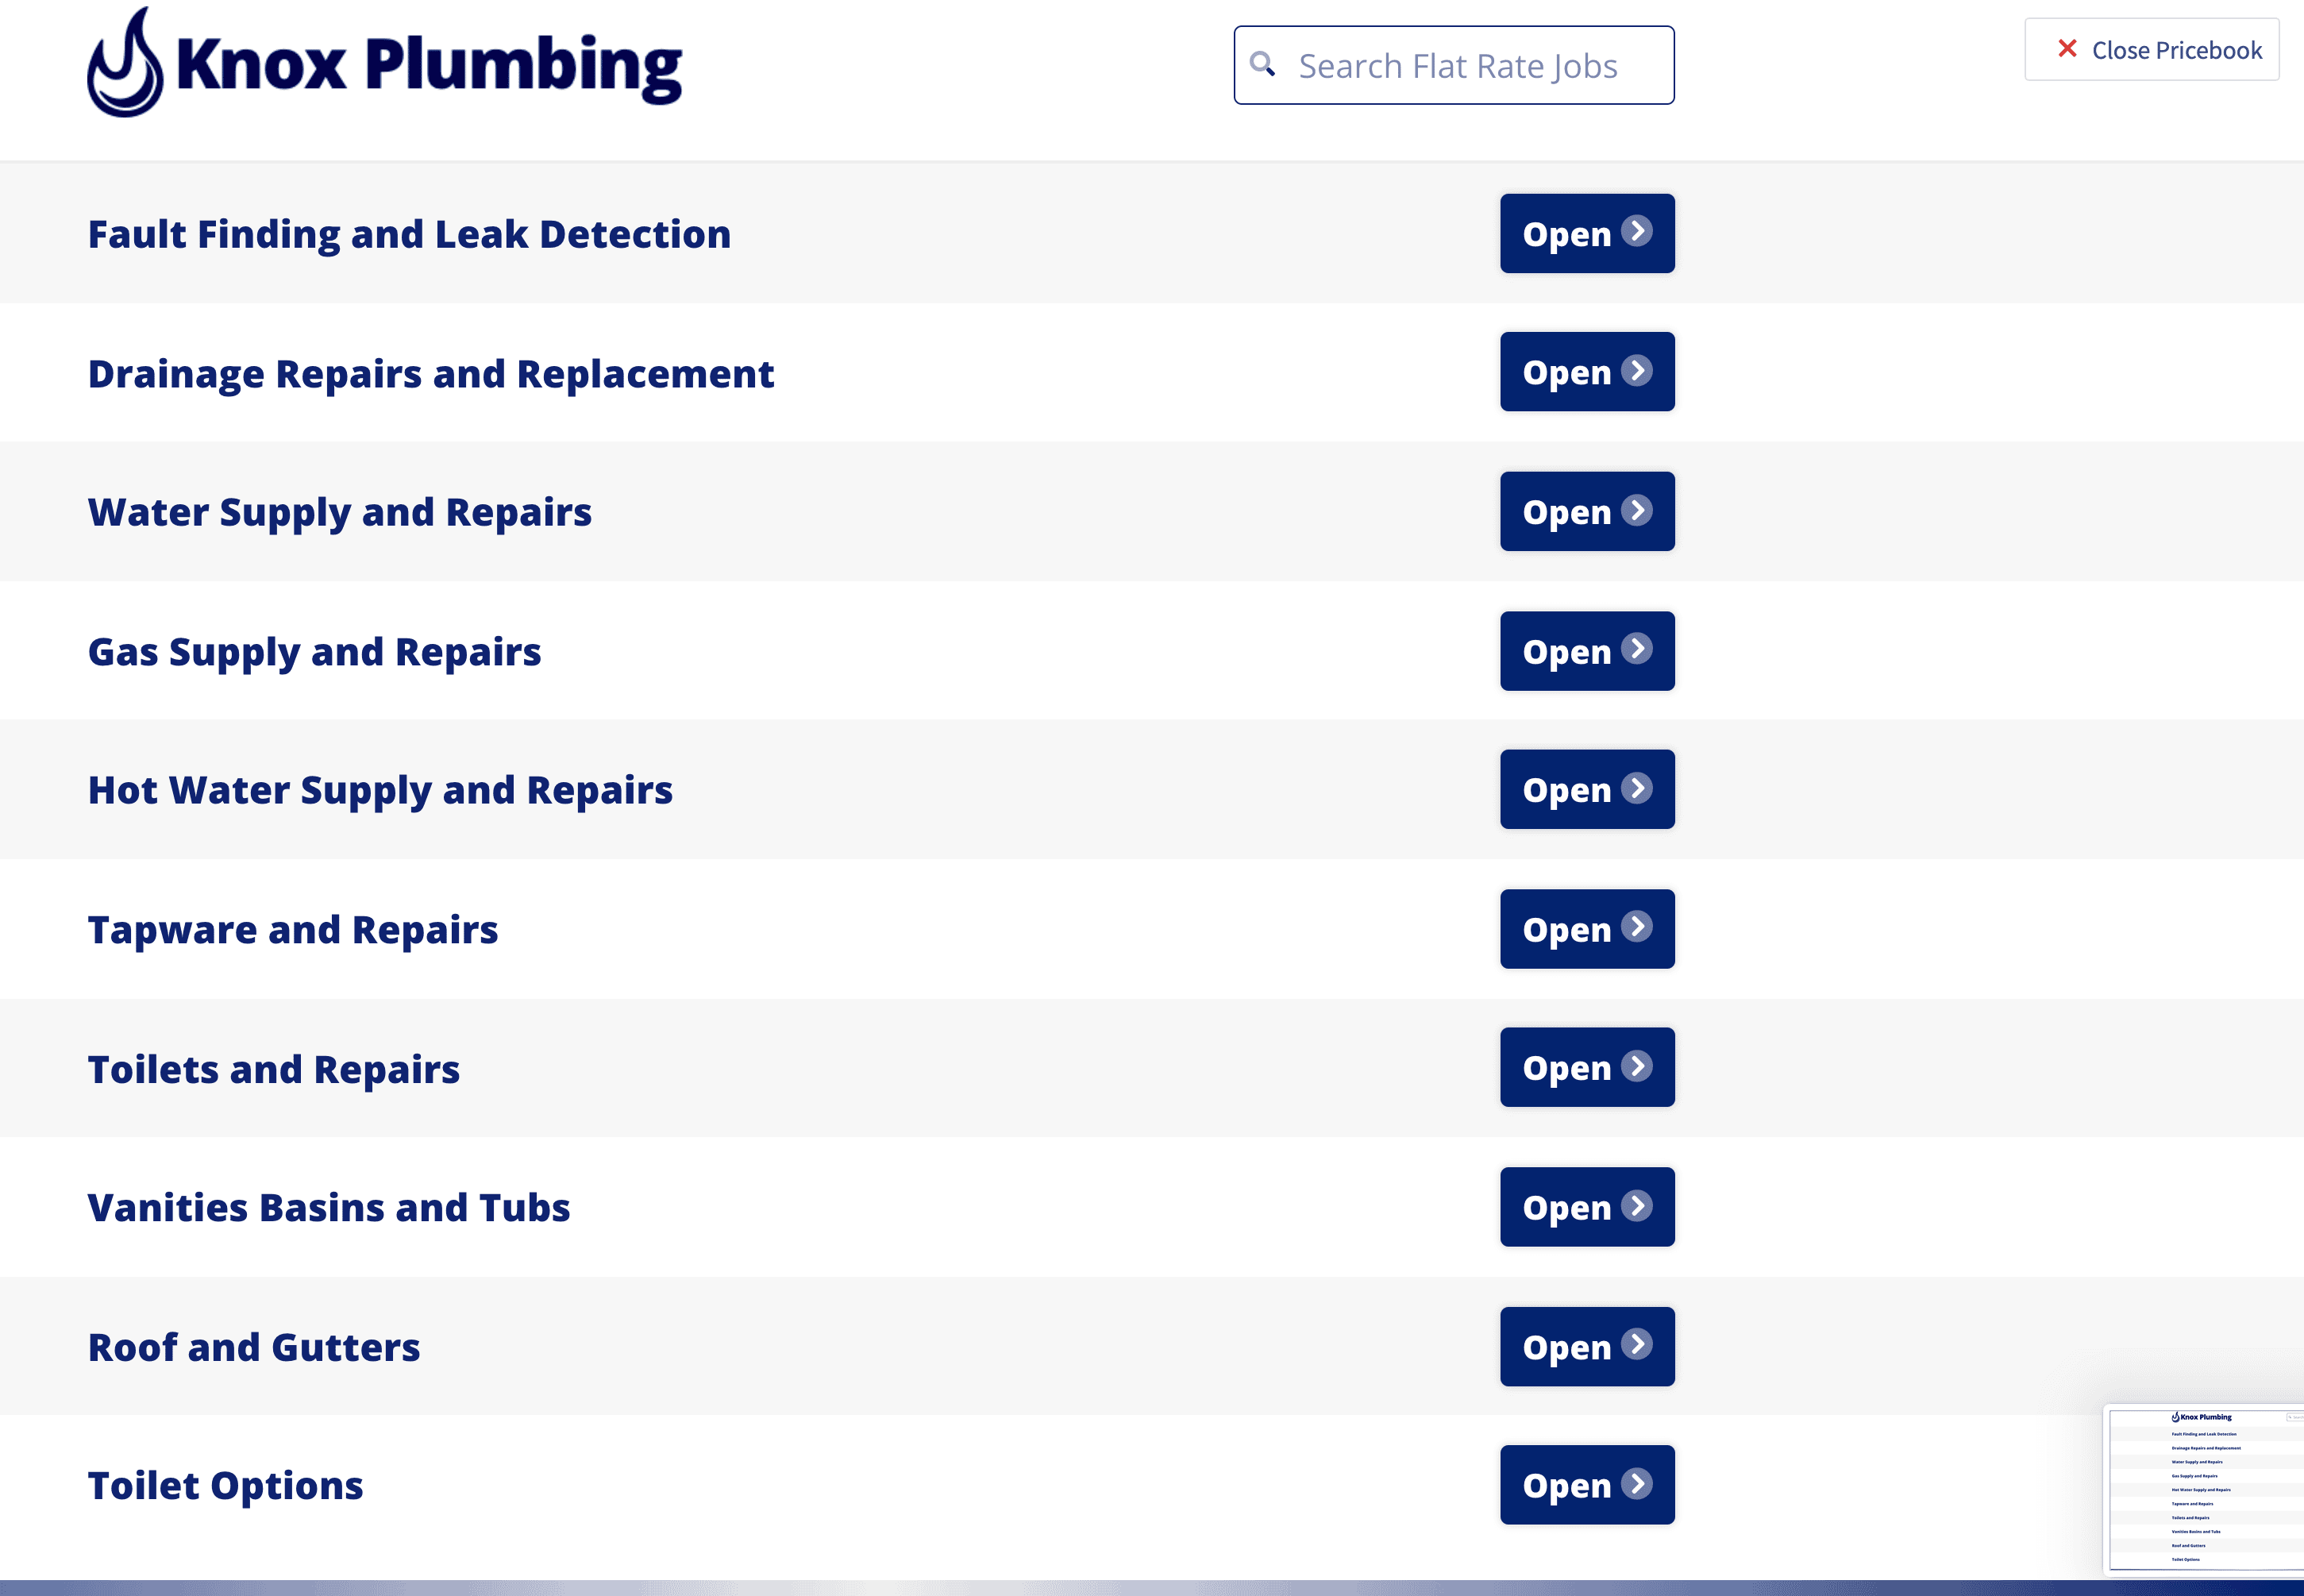Click the Drainage Repairs Open arrow icon

pyautogui.click(x=1636, y=371)
